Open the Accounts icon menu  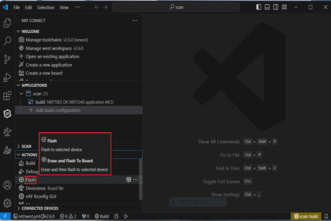click(x=8, y=185)
